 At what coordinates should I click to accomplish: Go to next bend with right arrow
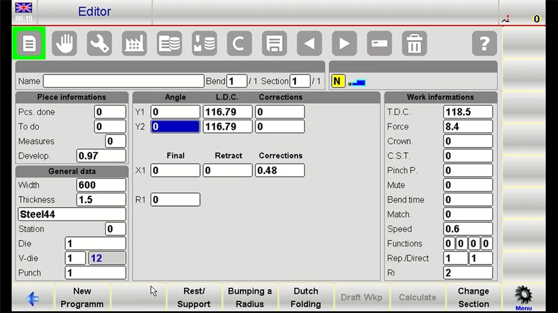pyautogui.click(x=344, y=44)
